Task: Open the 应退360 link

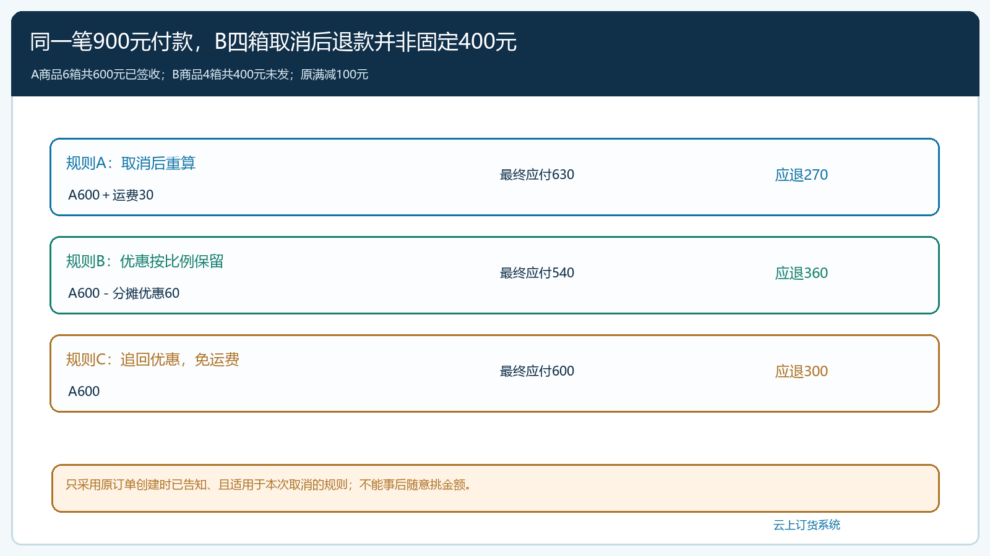Action: click(801, 273)
